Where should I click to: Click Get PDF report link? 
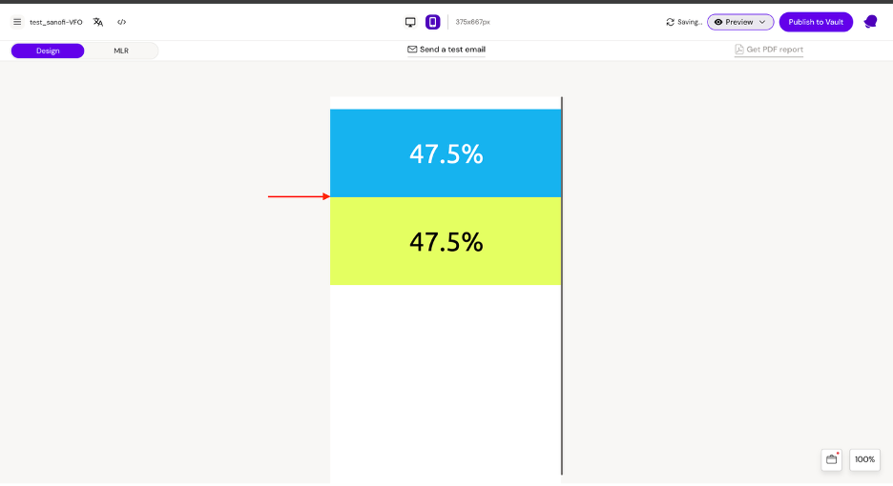tap(769, 50)
